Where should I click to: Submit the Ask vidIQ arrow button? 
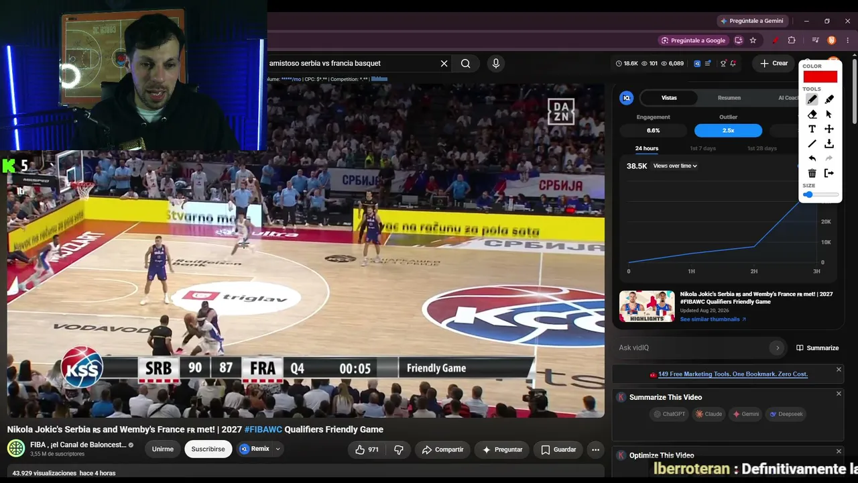(x=778, y=347)
